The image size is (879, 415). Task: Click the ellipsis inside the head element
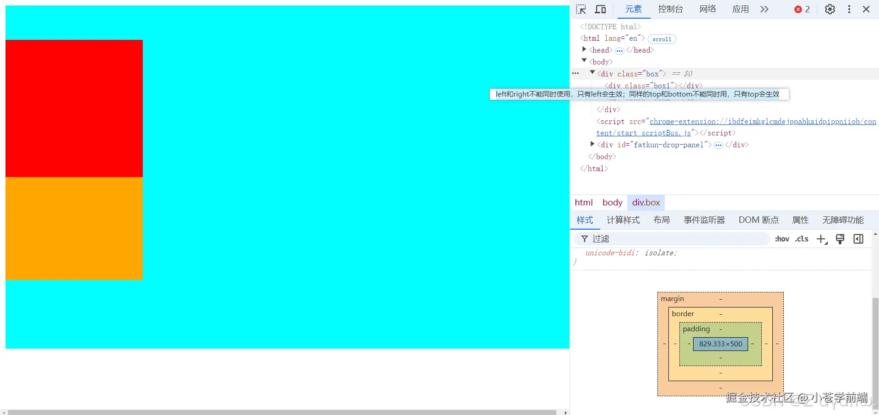(619, 51)
